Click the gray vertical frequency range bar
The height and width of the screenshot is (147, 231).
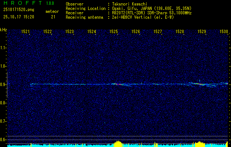click(7, 85)
